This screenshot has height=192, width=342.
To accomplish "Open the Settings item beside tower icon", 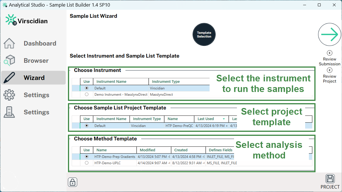I will (37, 112).
